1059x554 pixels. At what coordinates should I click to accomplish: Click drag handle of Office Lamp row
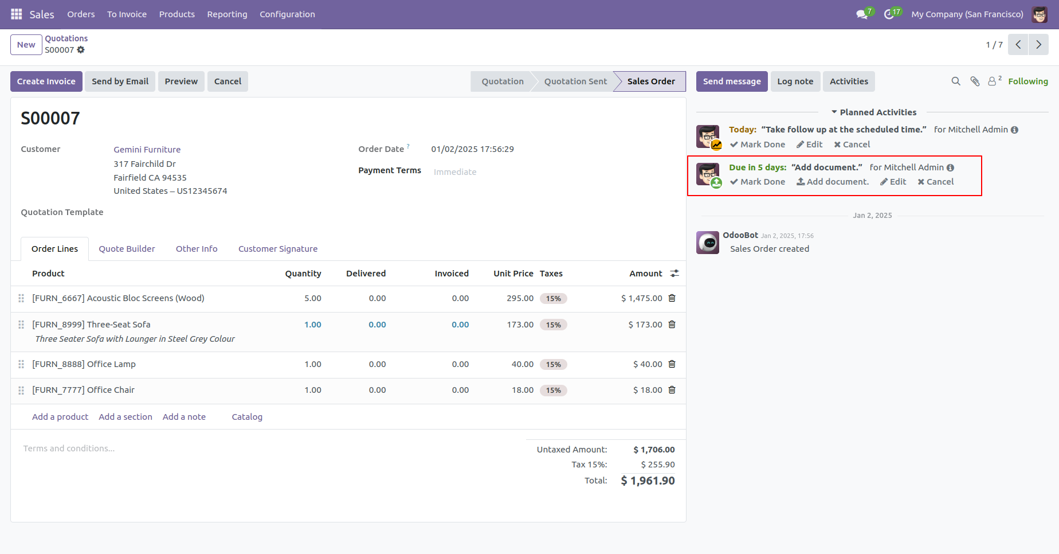point(21,364)
